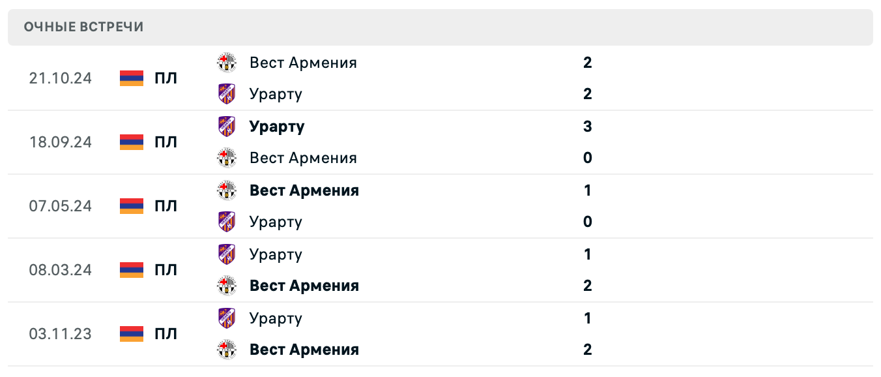Select the Armenian flag in the 07.05.24 row
This screenshot has width=881, height=377.
[132, 205]
